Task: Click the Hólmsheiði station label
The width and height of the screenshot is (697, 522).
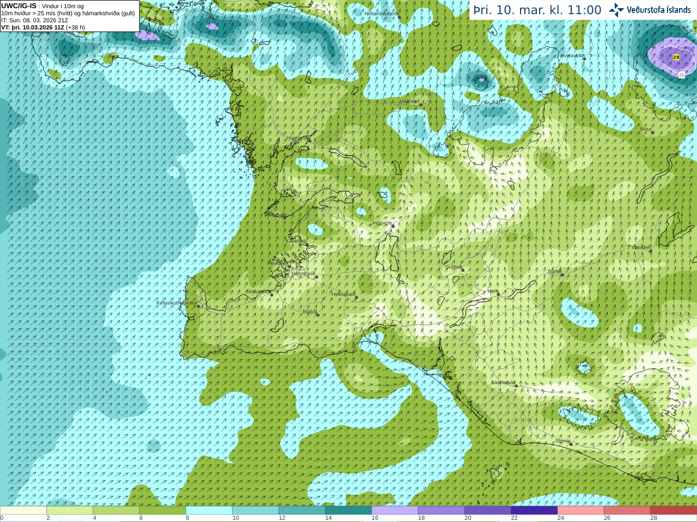Action: pyautogui.click(x=303, y=274)
